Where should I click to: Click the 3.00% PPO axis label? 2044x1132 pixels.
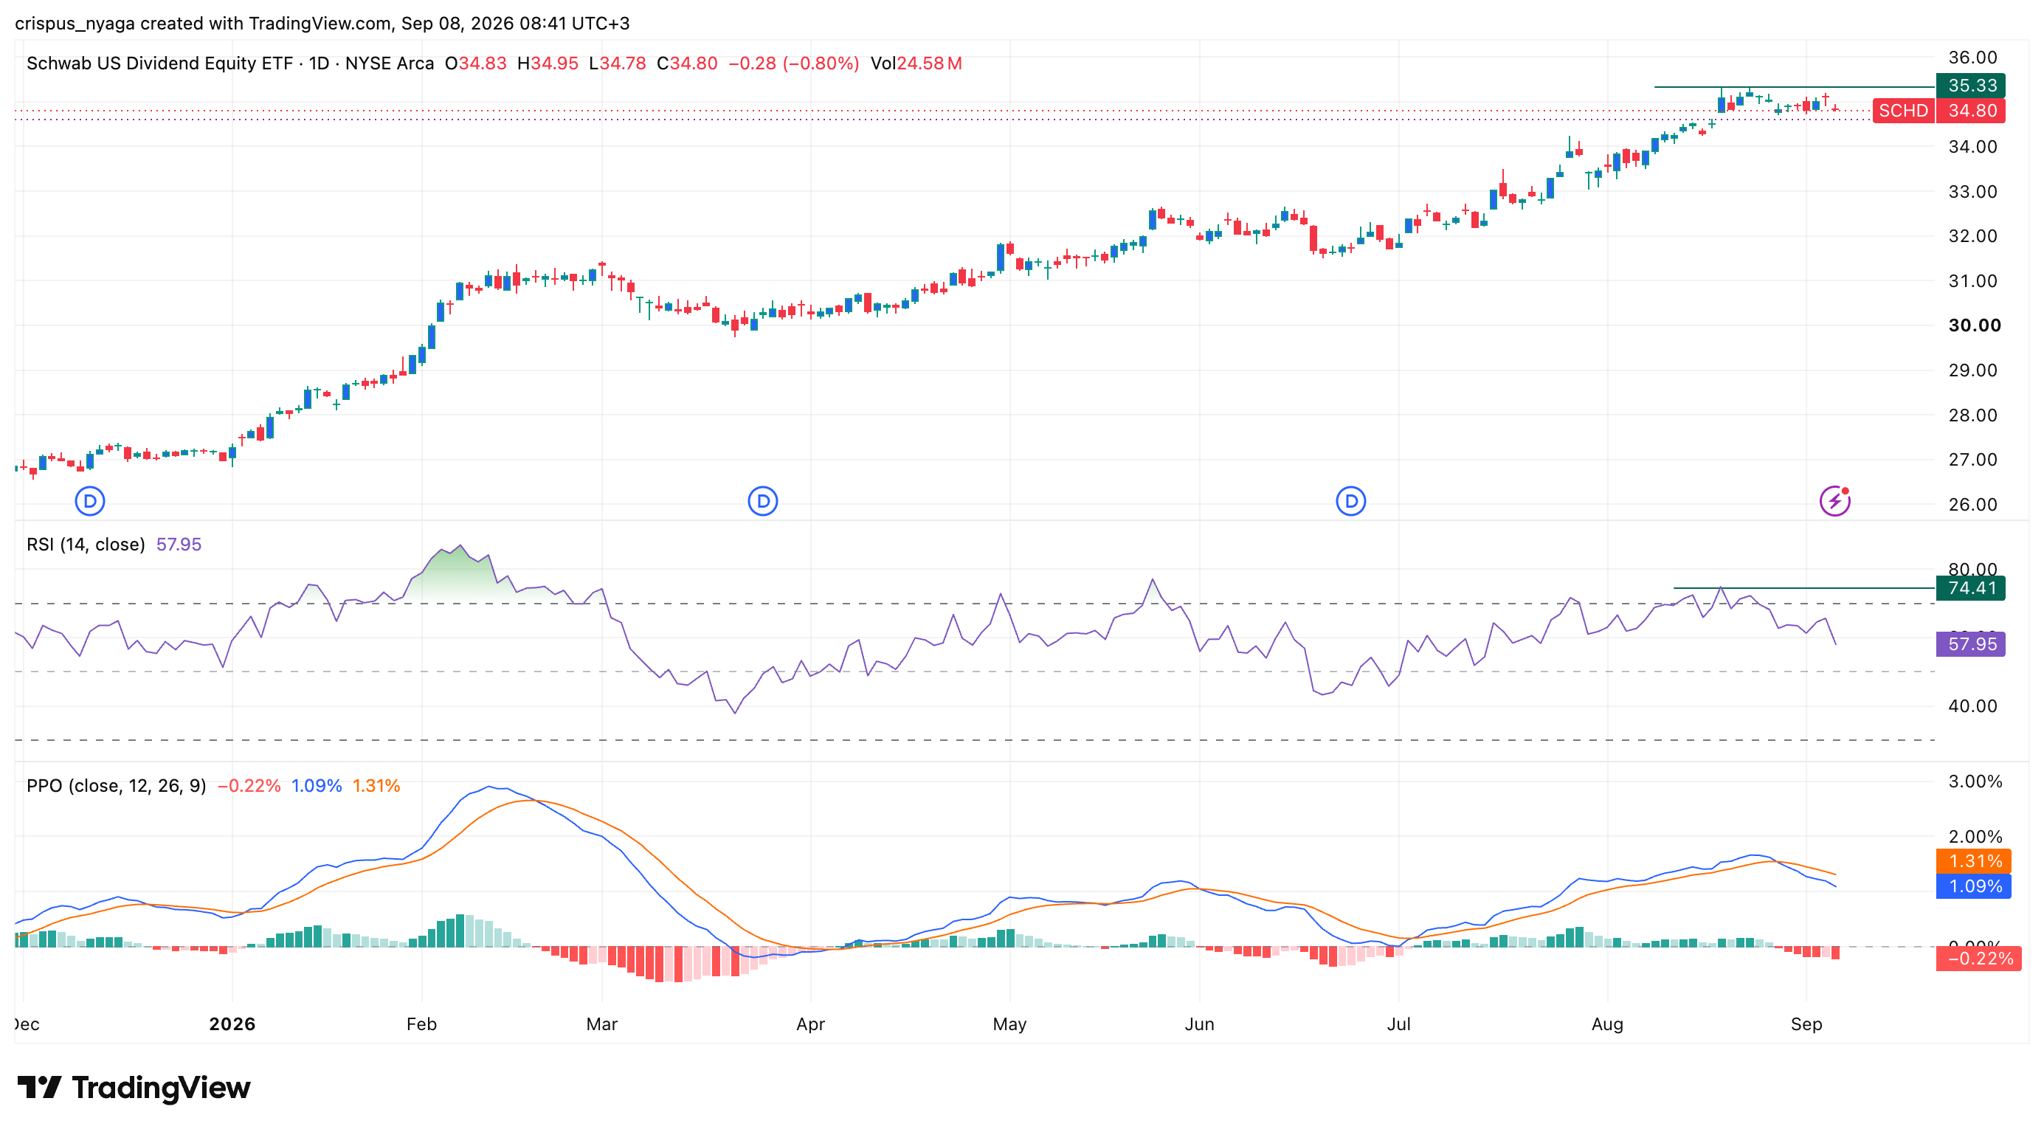pyautogui.click(x=1975, y=781)
